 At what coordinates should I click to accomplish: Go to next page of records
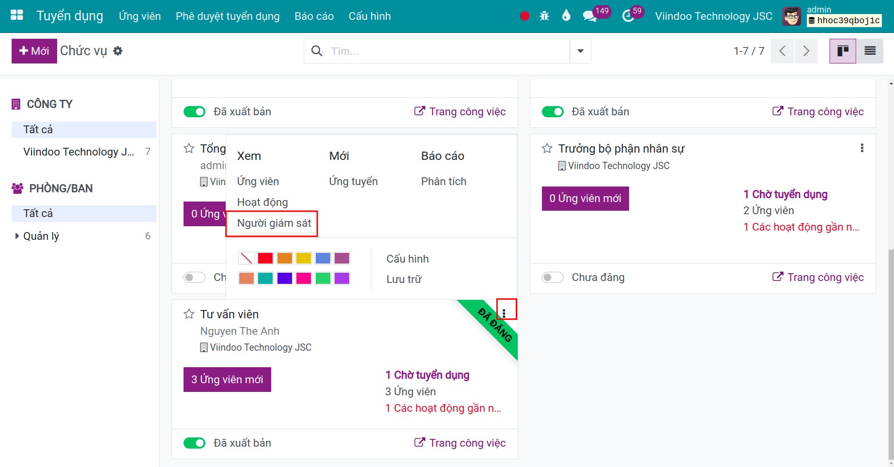click(806, 51)
